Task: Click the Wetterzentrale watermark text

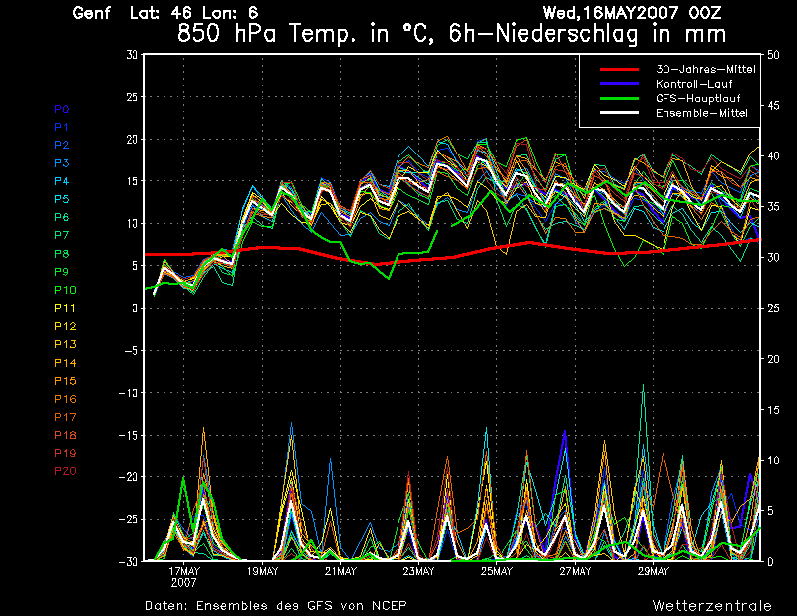Action: pos(711,605)
